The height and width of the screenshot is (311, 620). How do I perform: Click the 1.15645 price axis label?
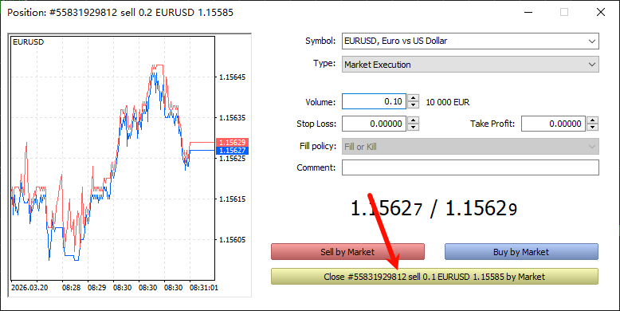point(233,77)
